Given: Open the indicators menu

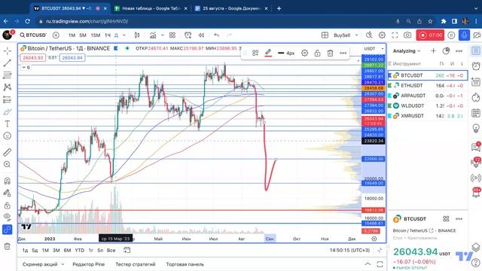Looking at the screenshot, I should pyautogui.click(x=153, y=35).
